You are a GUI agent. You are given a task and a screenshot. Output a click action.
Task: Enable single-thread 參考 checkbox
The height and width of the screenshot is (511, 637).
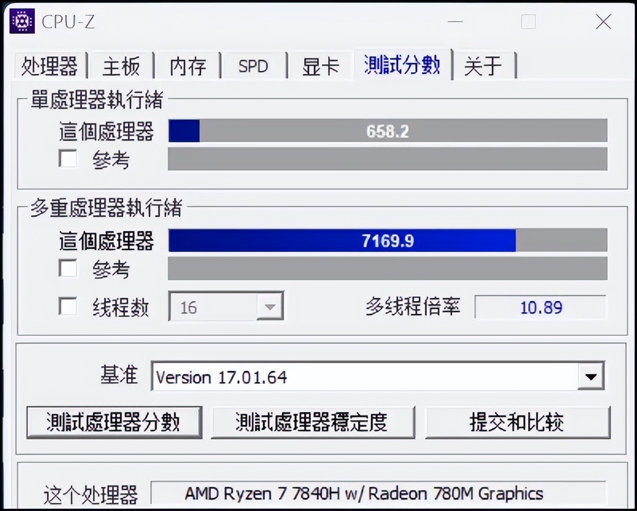(x=68, y=159)
